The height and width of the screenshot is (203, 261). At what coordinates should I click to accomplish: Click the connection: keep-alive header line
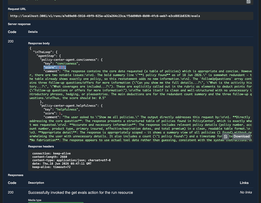[x=51, y=153]
